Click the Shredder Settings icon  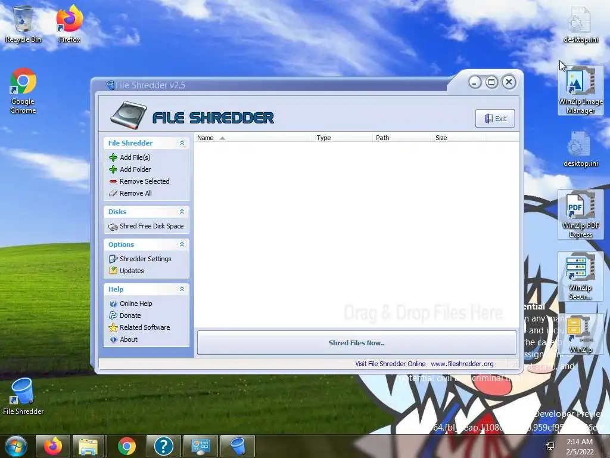point(113,259)
